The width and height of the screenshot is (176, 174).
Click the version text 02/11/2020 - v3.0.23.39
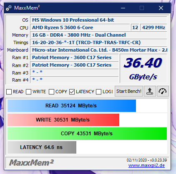click(147, 160)
